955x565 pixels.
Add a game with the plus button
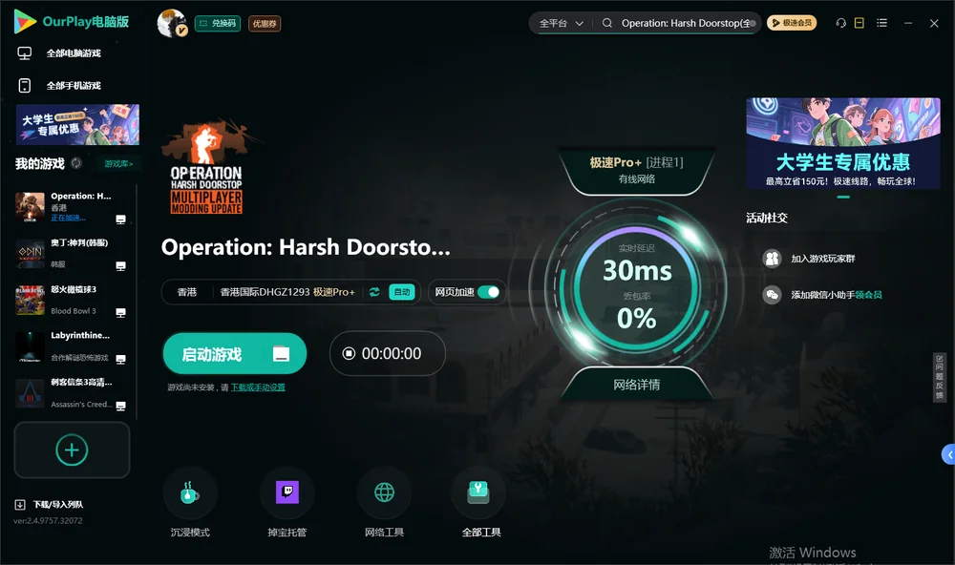point(72,450)
